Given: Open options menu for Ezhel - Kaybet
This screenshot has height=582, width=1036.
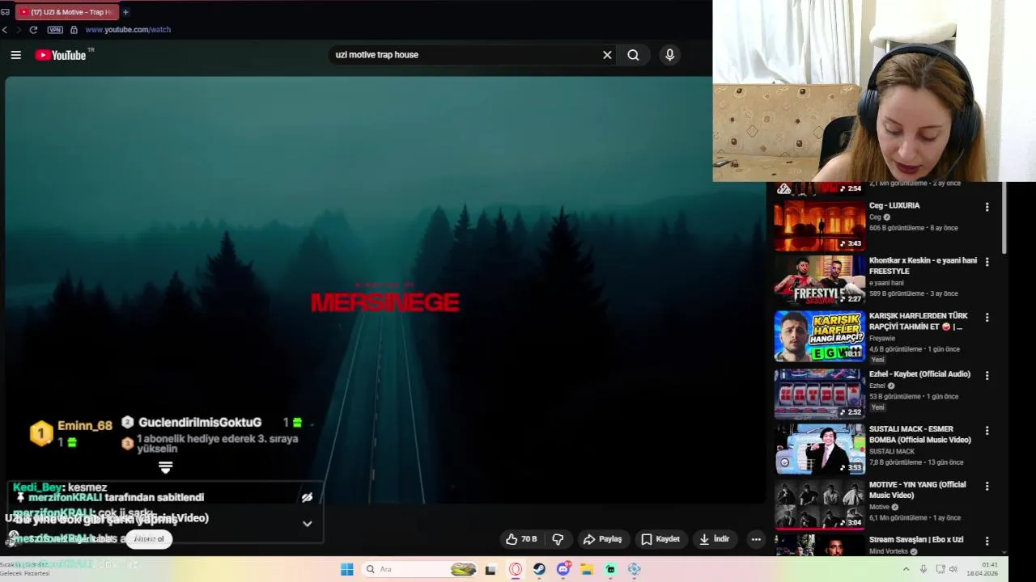Looking at the screenshot, I should (987, 376).
